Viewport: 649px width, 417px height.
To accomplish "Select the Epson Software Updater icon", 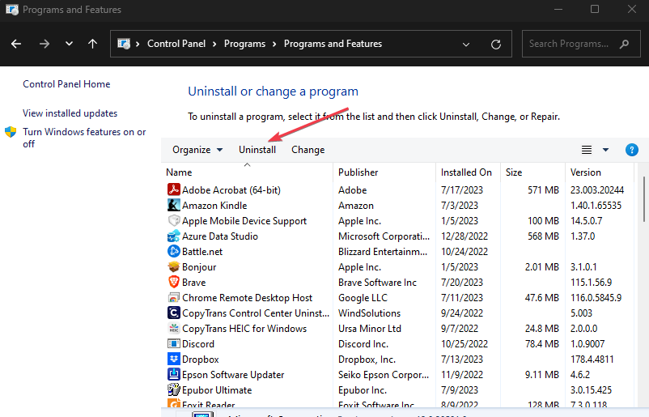I will click(x=173, y=374).
